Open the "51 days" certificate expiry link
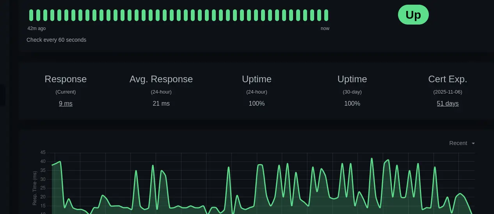Screen dimensions: 494x214 tap(448, 103)
